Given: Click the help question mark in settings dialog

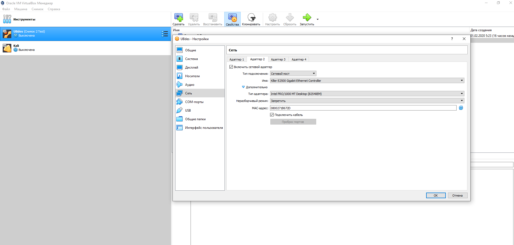Looking at the screenshot, I should (452, 39).
